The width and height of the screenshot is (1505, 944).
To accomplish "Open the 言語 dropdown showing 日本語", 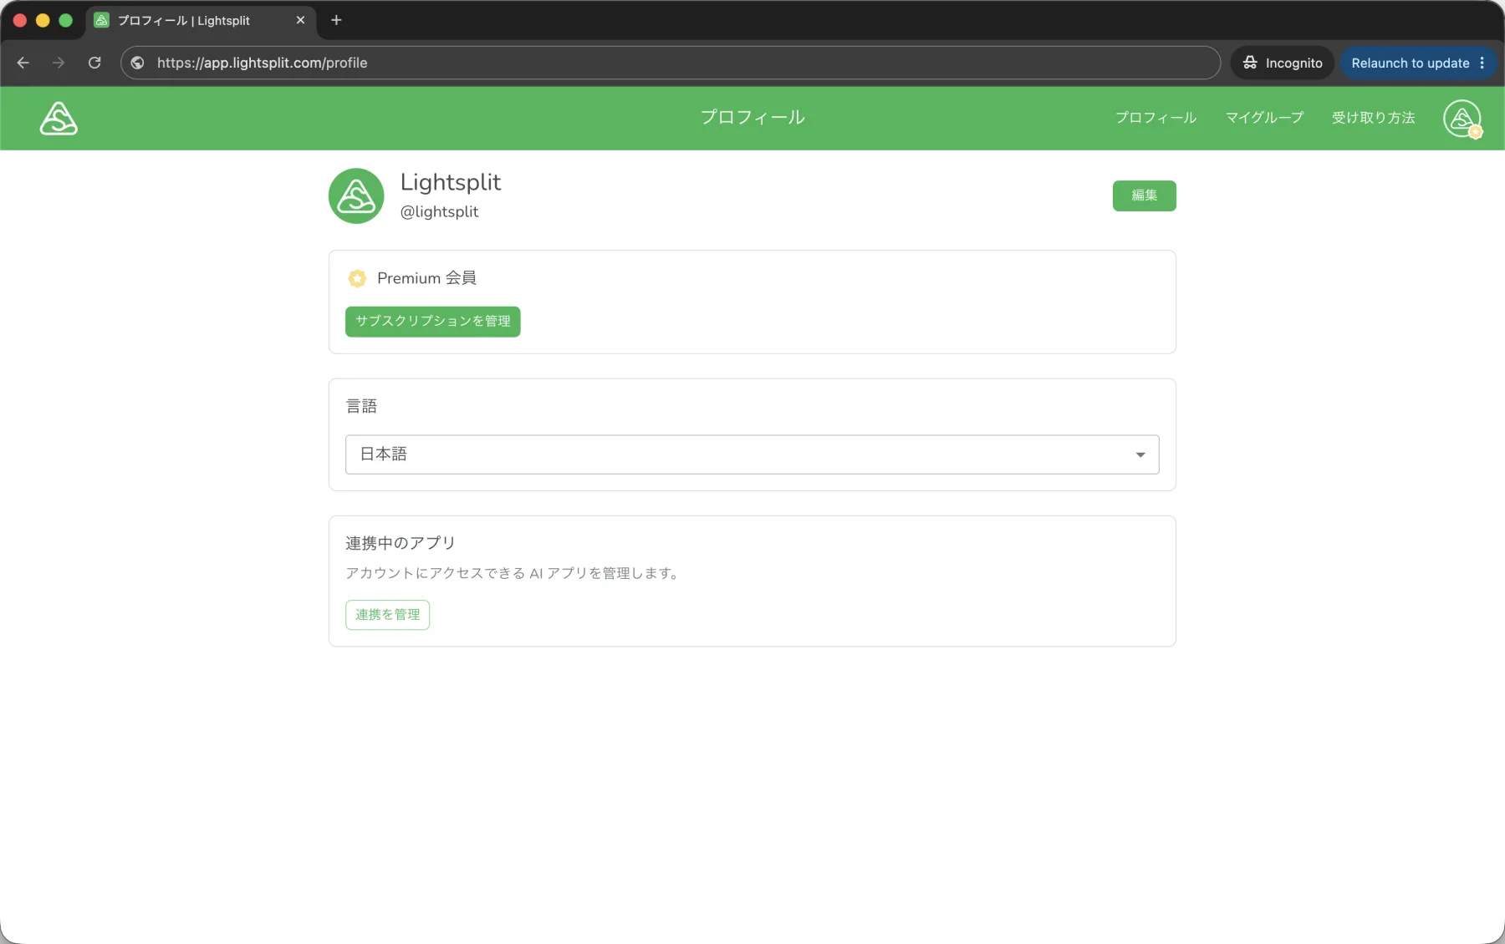I will point(752,454).
